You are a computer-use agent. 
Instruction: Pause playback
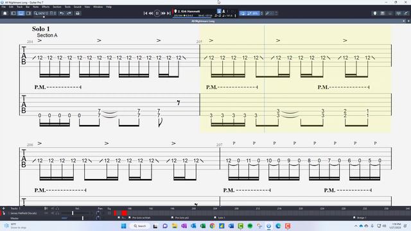pyautogui.click(x=157, y=13)
